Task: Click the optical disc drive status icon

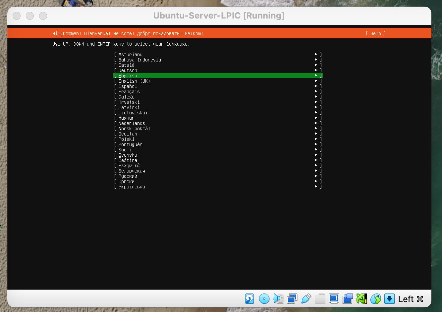Action: 264,299
